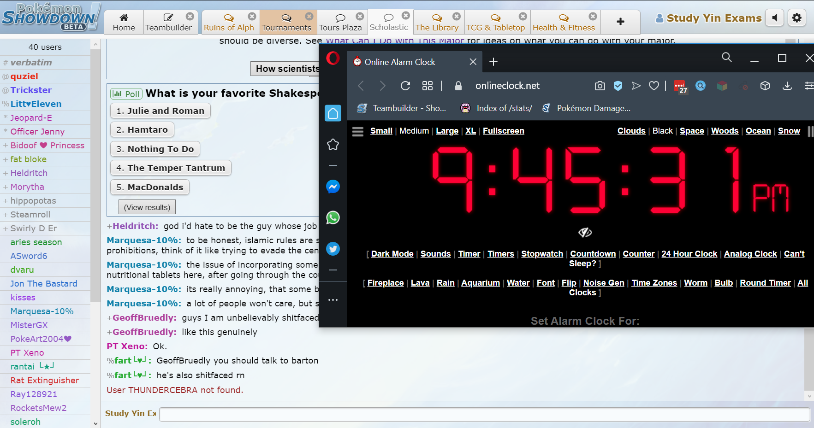814x428 pixels.
Task: Open a new Opera tab
Action: pos(493,62)
